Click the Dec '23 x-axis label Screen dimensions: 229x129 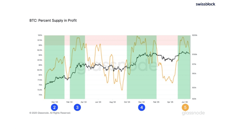(x=55, y=102)
